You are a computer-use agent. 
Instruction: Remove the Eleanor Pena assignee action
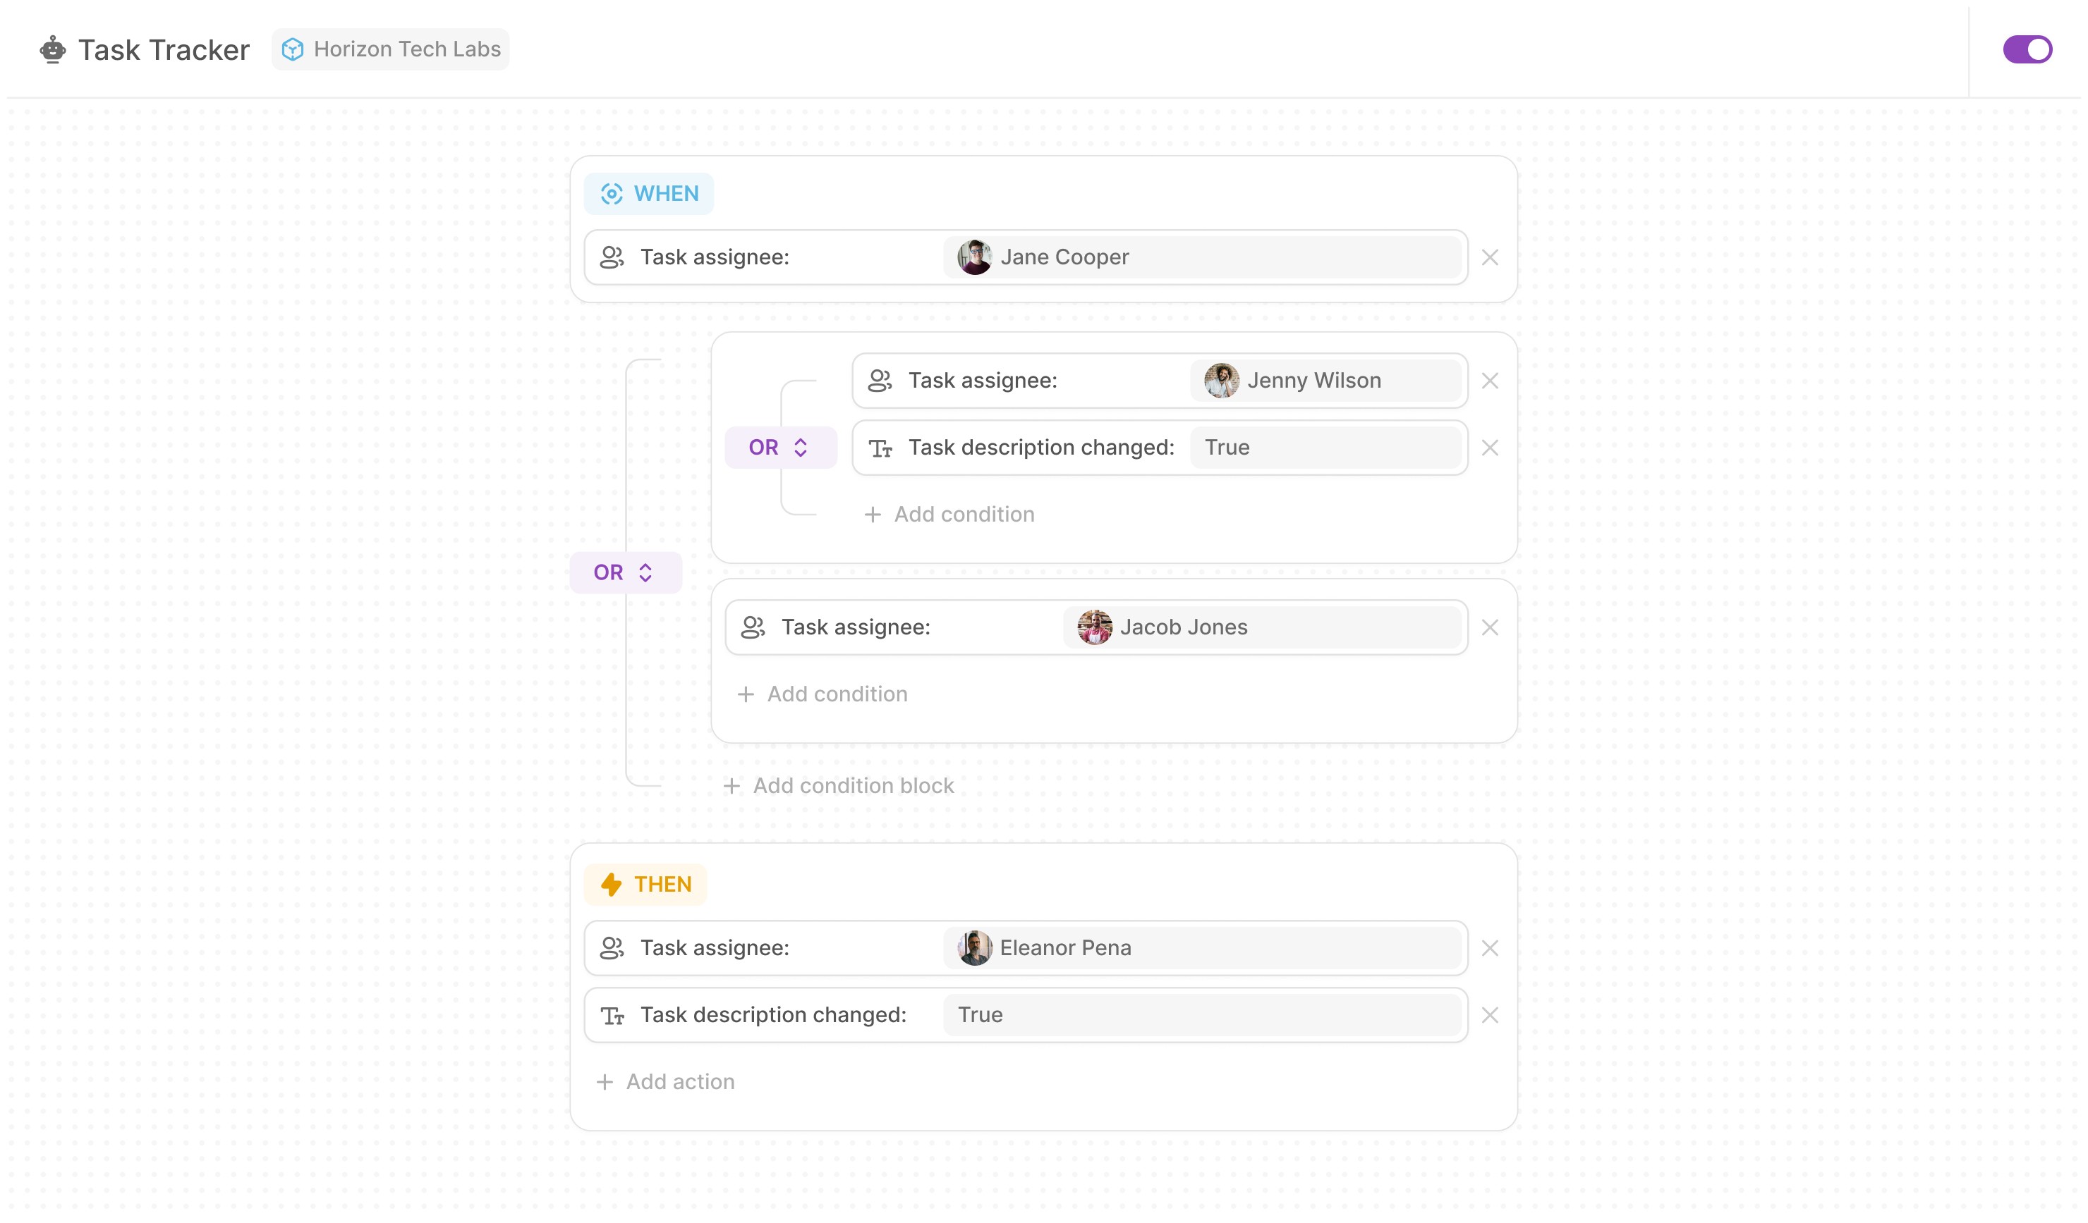point(1489,948)
